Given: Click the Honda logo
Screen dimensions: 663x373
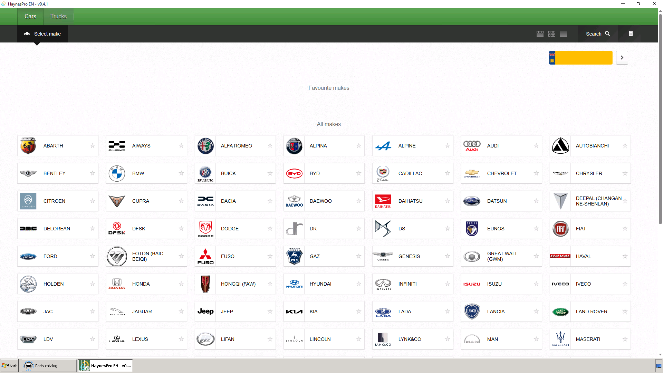Looking at the screenshot, I should 117,284.
